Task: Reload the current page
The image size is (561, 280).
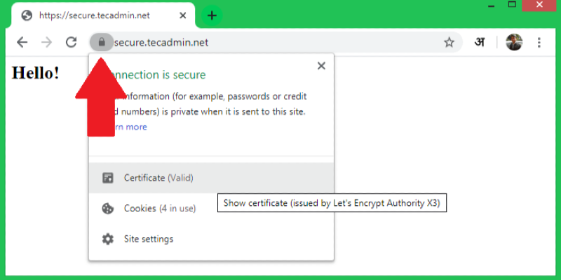Action: pos(71,43)
